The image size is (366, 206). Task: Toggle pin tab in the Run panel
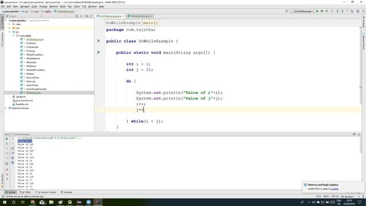pos(7,170)
